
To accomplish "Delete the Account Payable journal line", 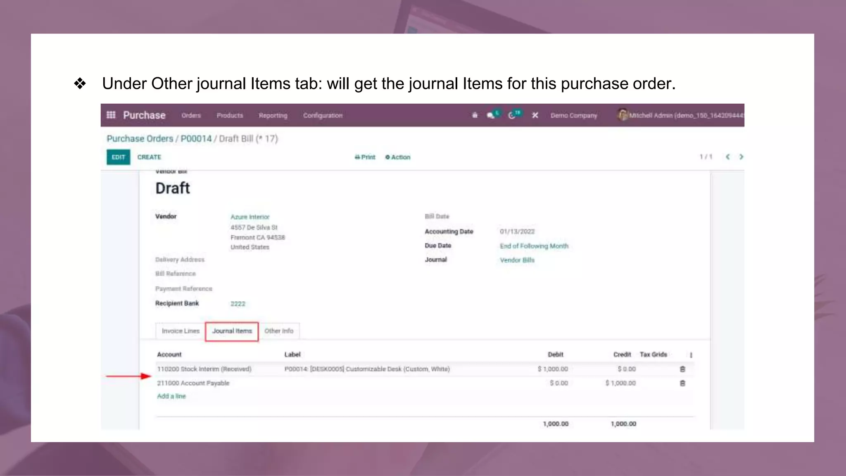I will point(682,383).
